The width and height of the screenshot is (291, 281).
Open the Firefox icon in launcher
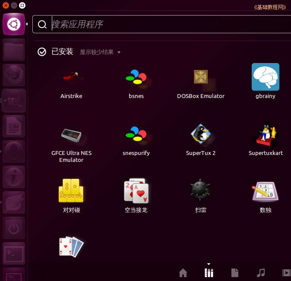tap(14, 75)
